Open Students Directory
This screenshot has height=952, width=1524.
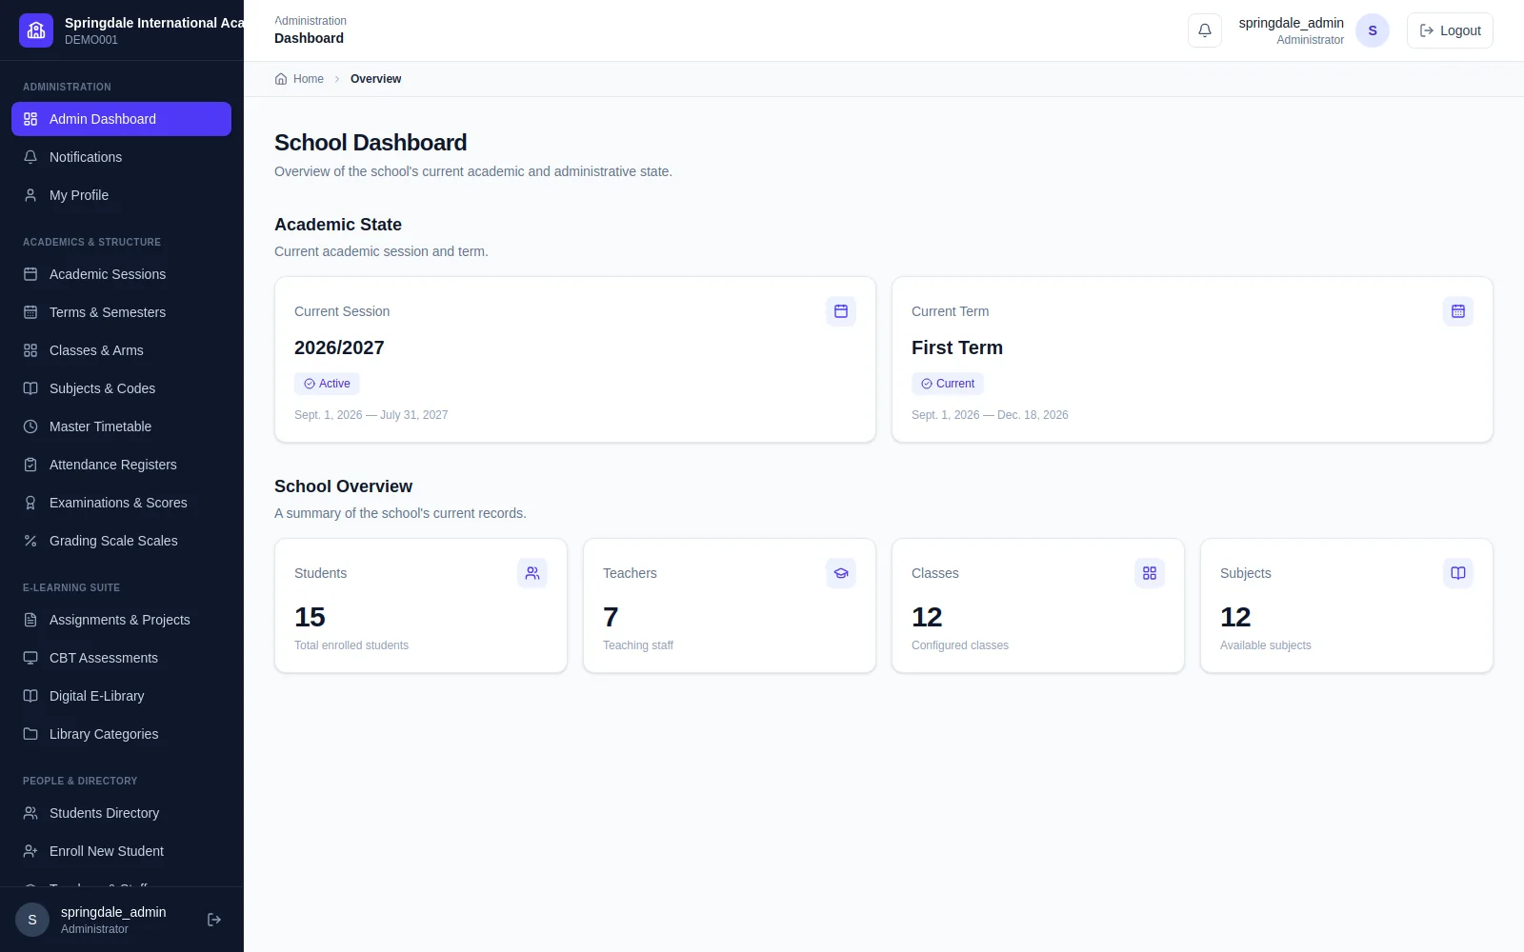pos(121,813)
